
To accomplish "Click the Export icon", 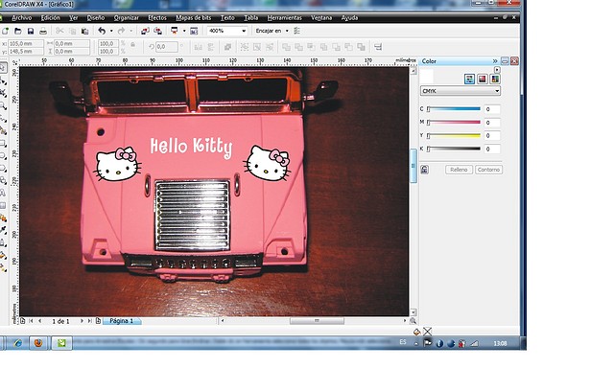I will tap(157, 31).
